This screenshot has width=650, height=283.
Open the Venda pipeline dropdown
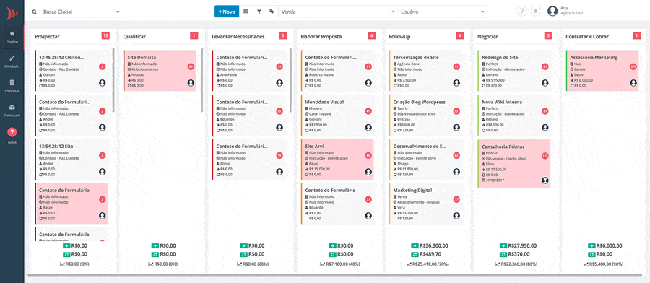pos(338,12)
